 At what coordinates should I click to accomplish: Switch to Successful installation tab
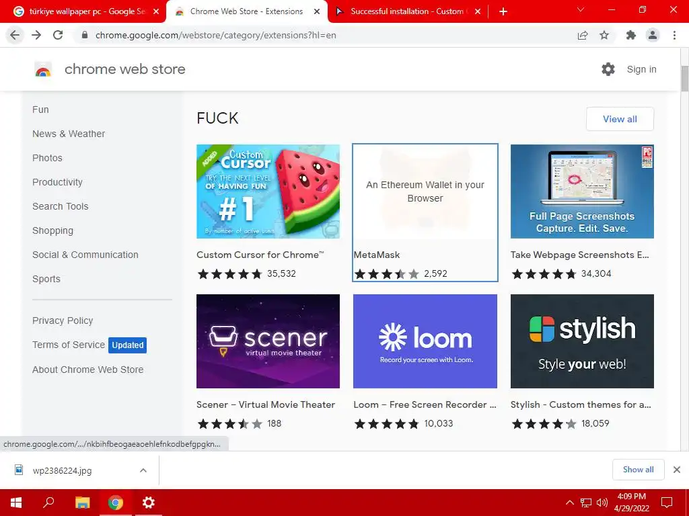(x=407, y=11)
